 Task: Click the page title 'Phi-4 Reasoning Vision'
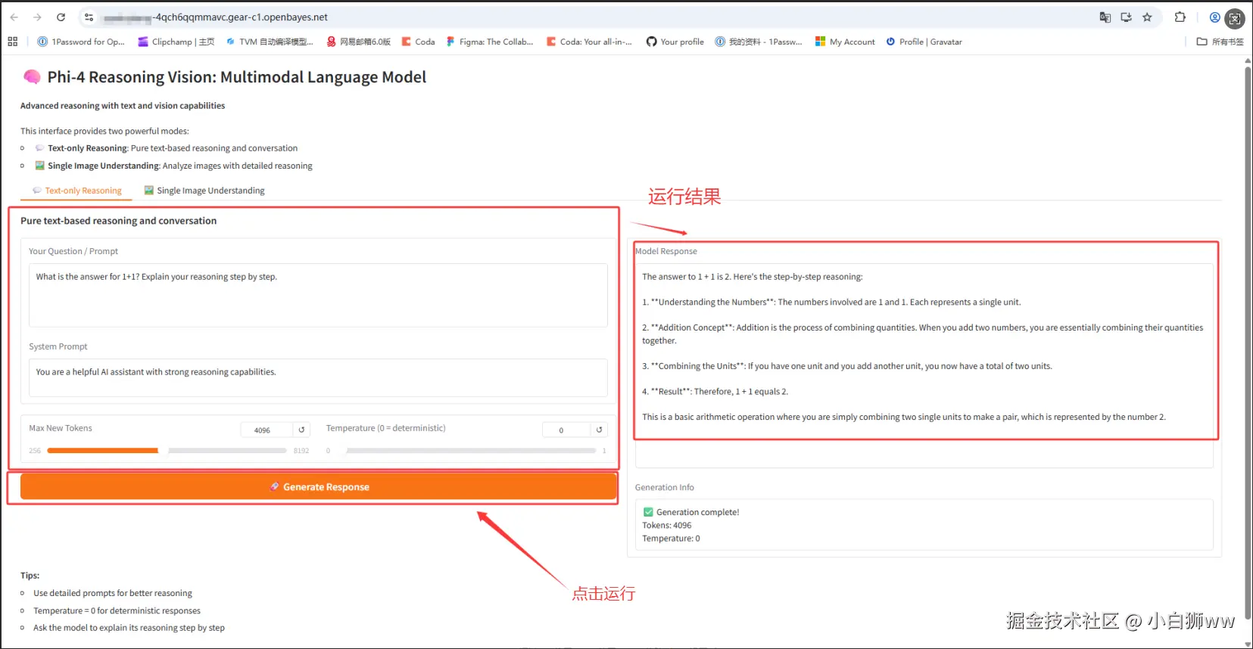click(236, 77)
